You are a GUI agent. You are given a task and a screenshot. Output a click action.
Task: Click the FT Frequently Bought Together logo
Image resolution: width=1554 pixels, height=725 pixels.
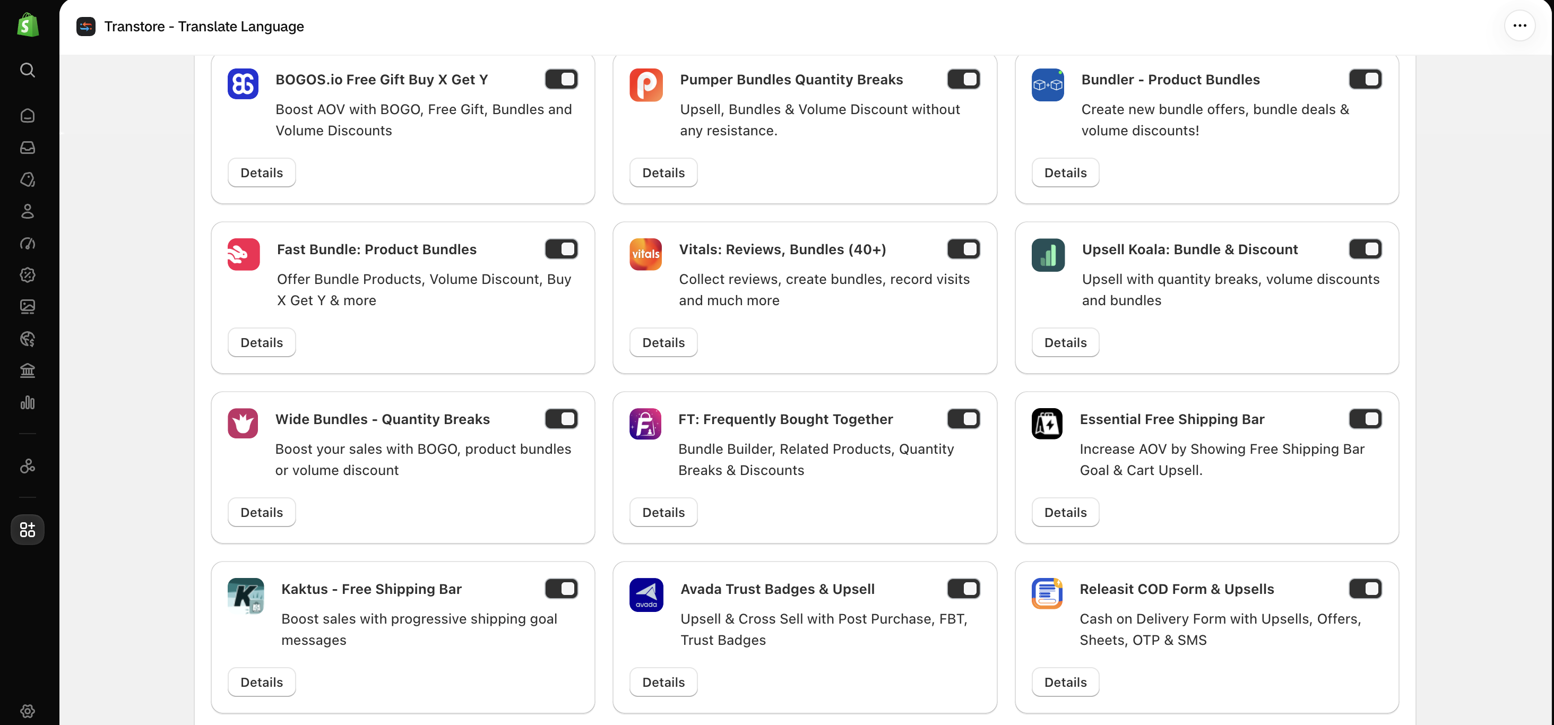click(x=645, y=424)
